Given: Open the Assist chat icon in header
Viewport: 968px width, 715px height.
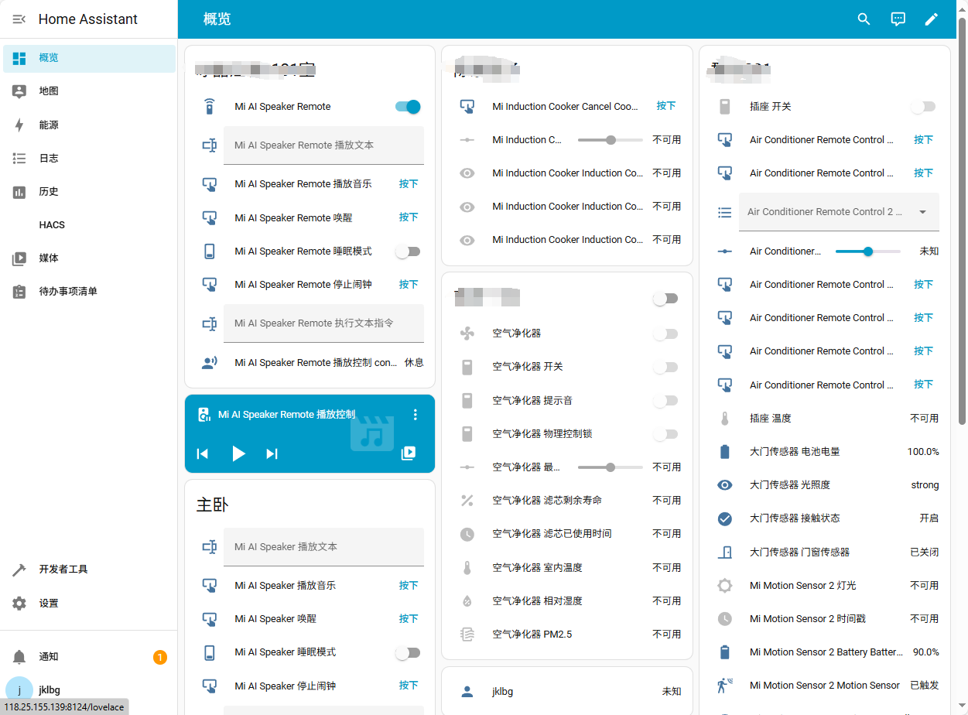Looking at the screenshot, I should coord(898,19).
